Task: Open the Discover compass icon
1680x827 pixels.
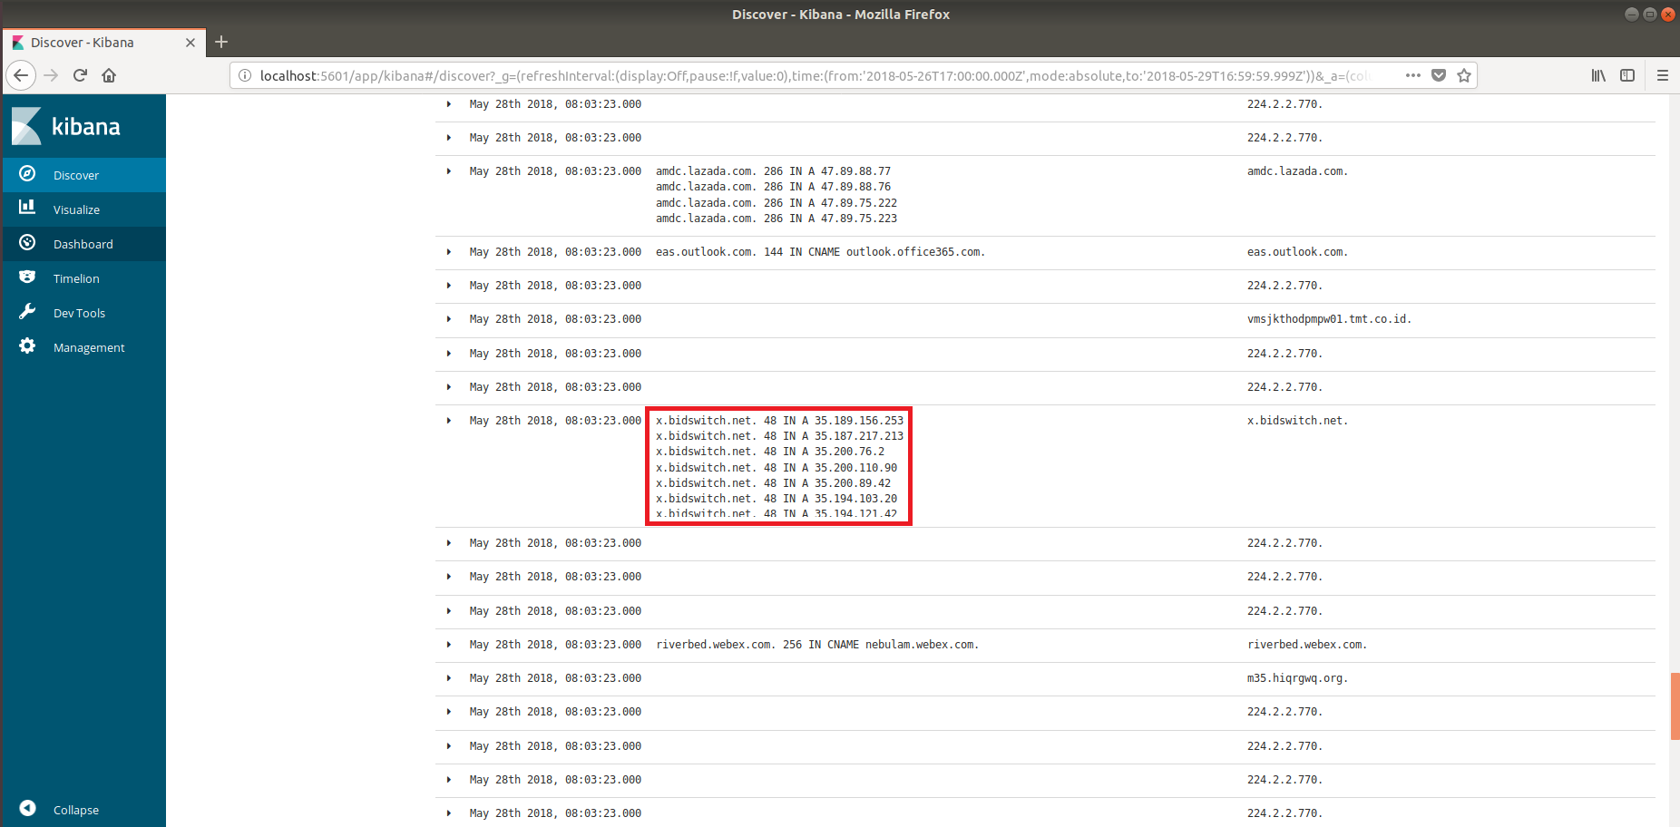Action: pyautogui.click(x=27, y=173)
